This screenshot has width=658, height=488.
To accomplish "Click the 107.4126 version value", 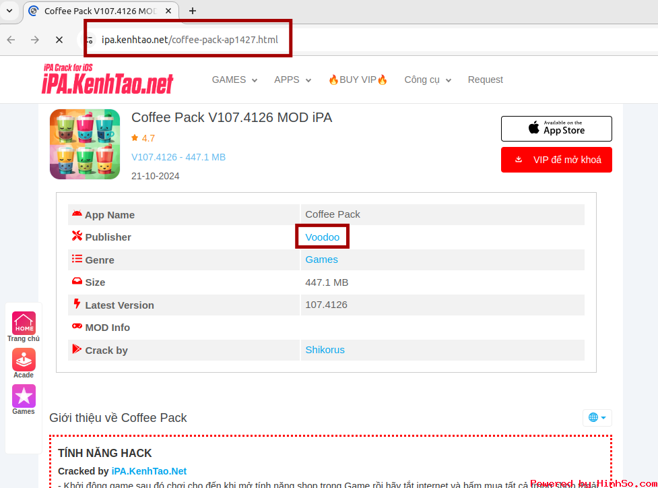I will click(326, 305).
